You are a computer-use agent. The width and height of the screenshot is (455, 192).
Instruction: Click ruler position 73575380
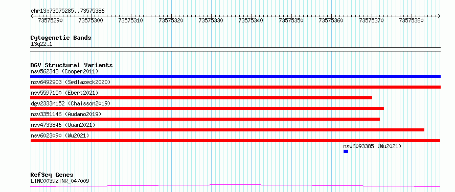(412, 20)
